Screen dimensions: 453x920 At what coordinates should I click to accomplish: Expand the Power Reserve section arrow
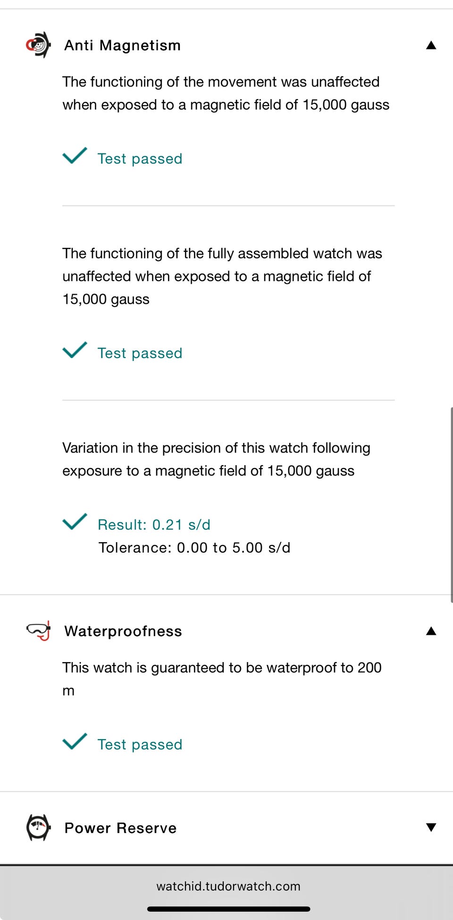431,827
